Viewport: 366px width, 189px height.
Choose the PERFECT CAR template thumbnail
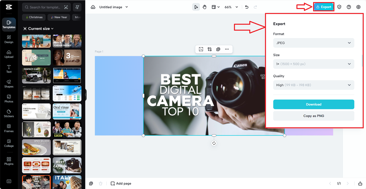[x=36, y=75]
